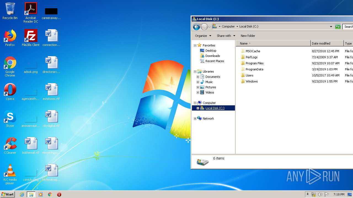Select the citydigital.rtf document icon
This screenshot has height=198, width=353.
pyautogui.click(x=51, y=119)
